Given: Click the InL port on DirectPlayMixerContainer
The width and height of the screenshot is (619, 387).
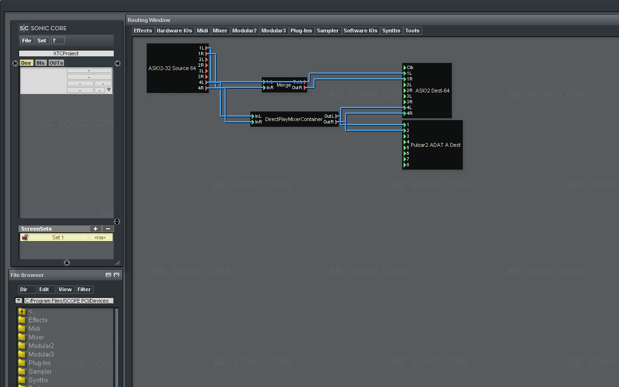Looking at the screenshot, I should click(253, 116).
